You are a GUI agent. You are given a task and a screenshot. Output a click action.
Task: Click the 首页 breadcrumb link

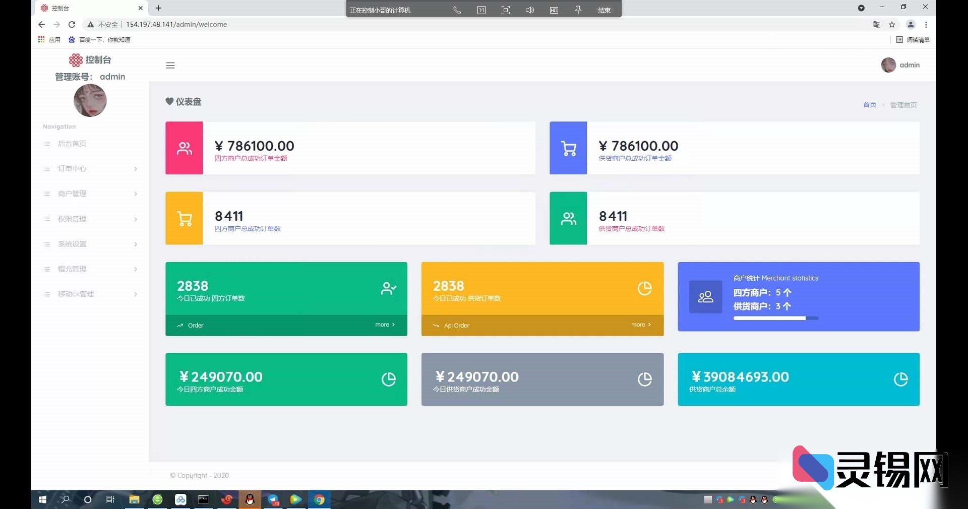869,105
